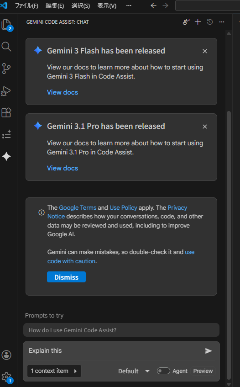This screenshot has height=387, width=240.
Task: Start a new chat with plus icon
Action: [198, 22]
